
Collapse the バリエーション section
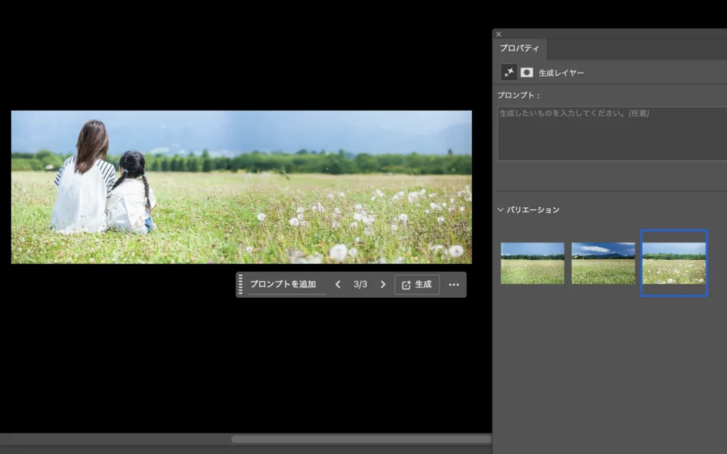click(501, 210)
